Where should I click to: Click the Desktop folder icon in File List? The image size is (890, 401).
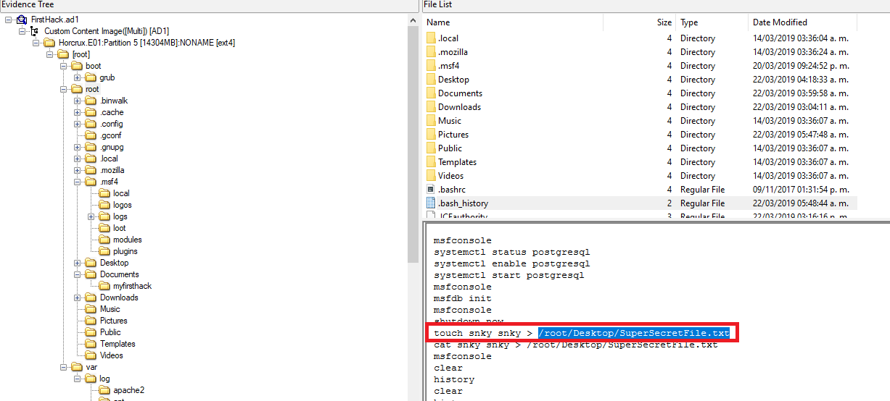[430, 80]
